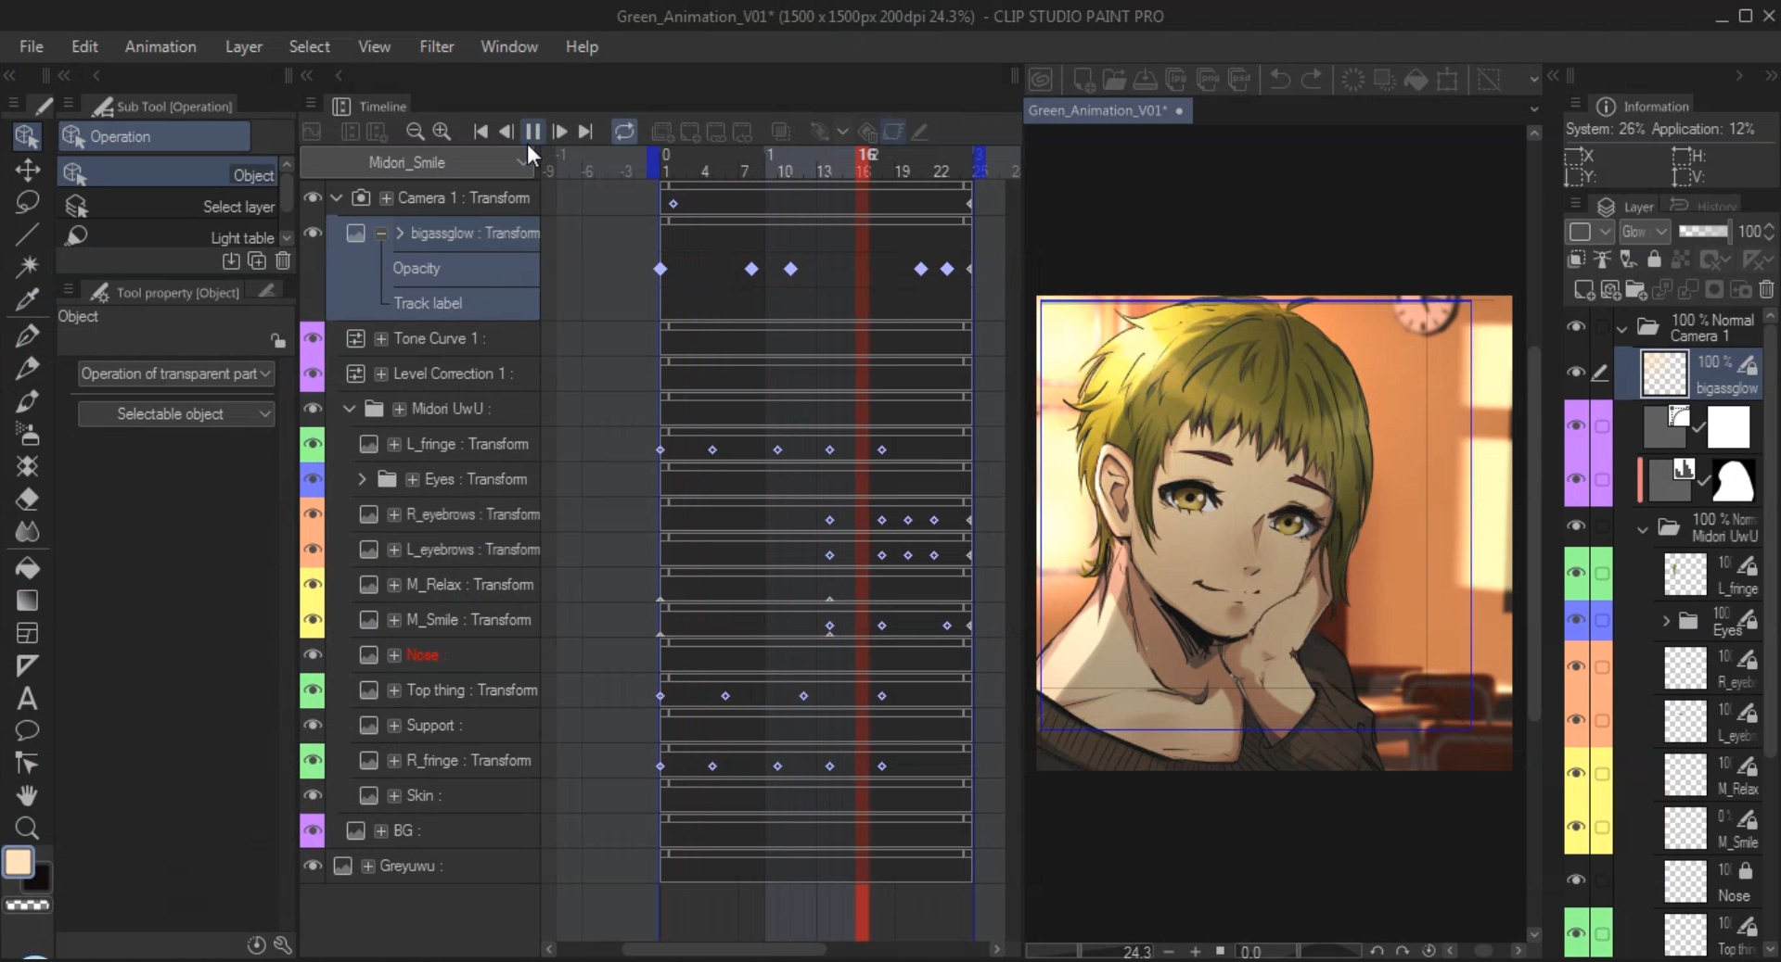Viewport: 1781px width, 962px height.
Task: Select the yellow color swatch at toolbar bottom
Action: pos(20,864)
